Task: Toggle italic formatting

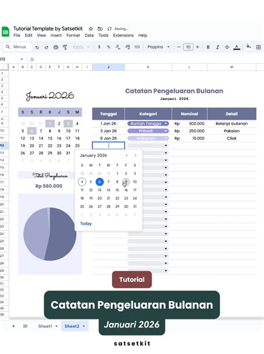Action: point(217,47)
